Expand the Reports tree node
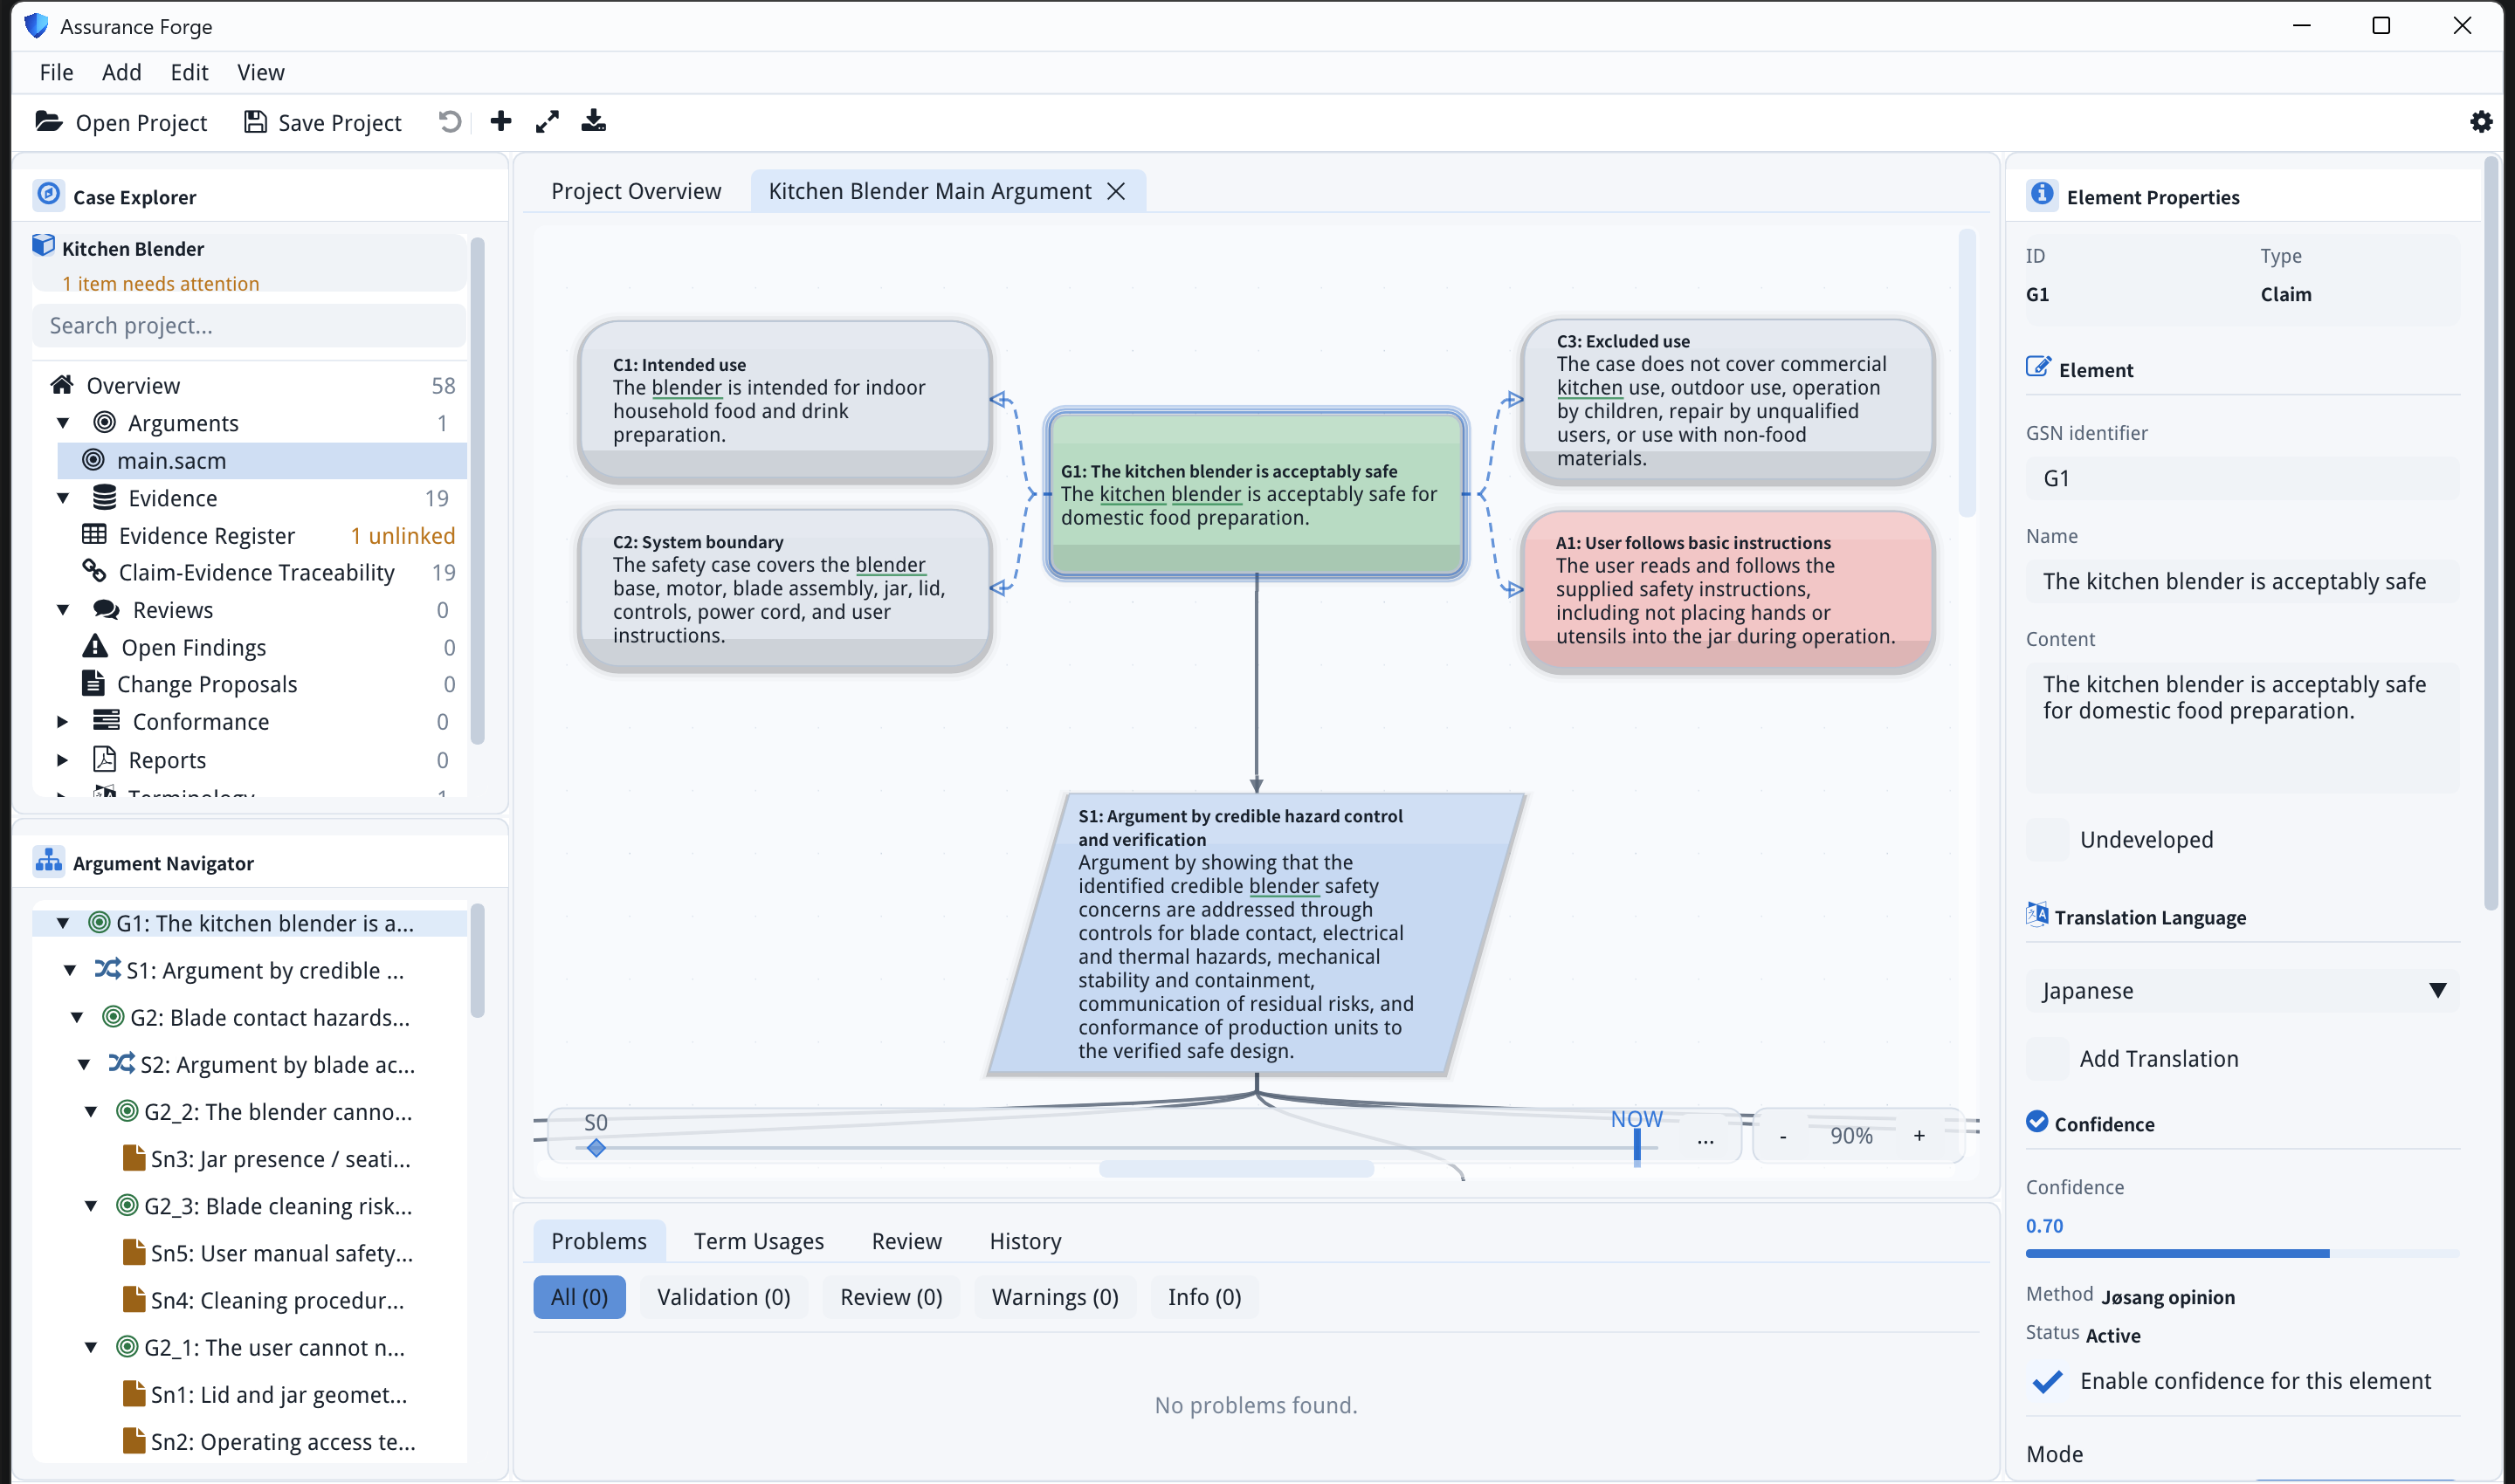This screenshot has height=1484, width=2515. click(x=63, y=760)
